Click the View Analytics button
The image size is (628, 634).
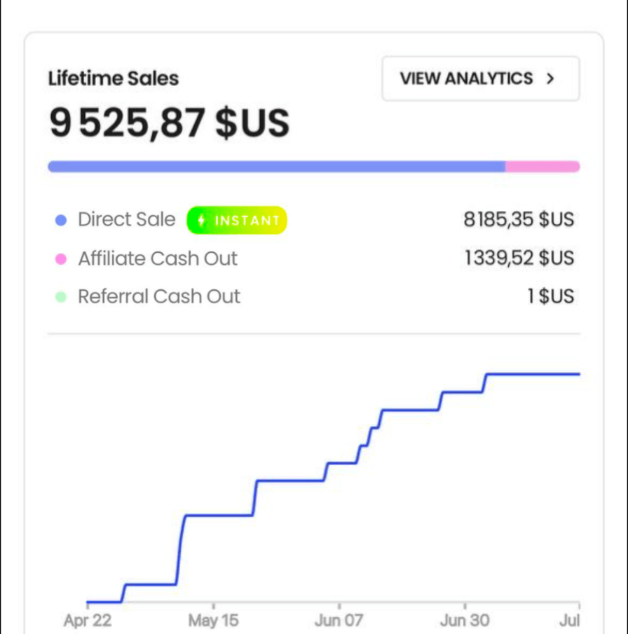(480, 78)
